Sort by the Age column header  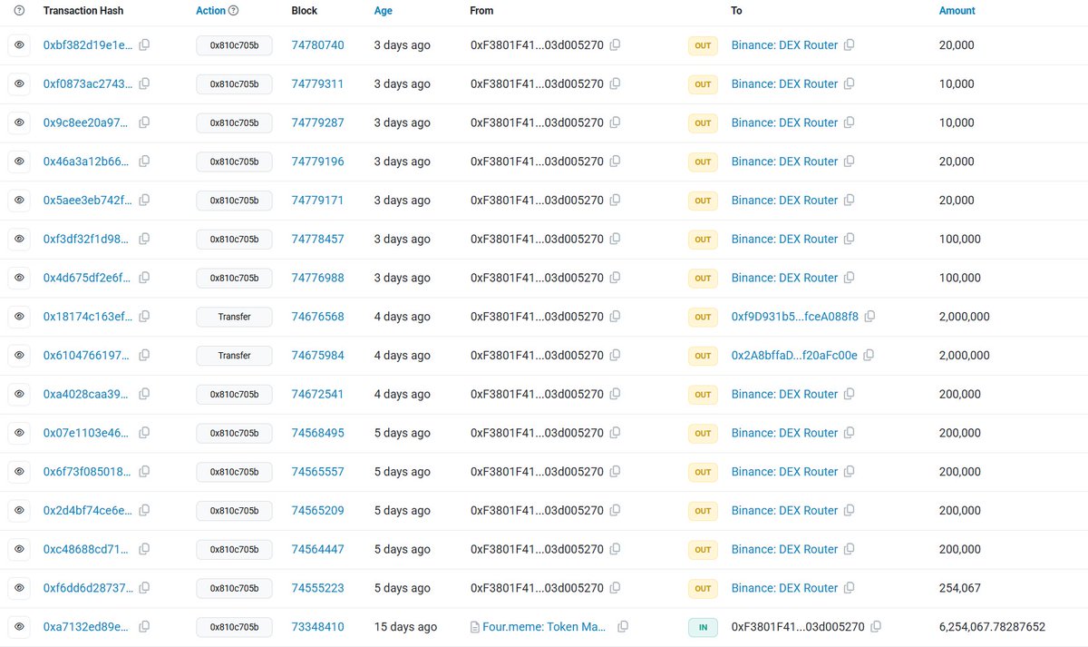tap(384, 11)
